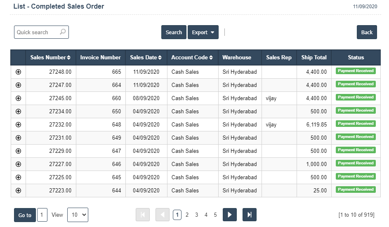This screenshot has height=227, width=389.
Task: Click the magnifier icon in Quick search
Action: (x=63, y=32)
